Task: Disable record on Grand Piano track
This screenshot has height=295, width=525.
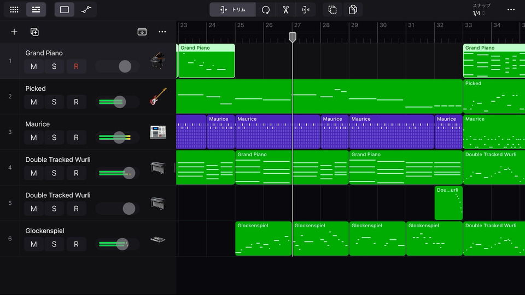Action: coord(76,67)
